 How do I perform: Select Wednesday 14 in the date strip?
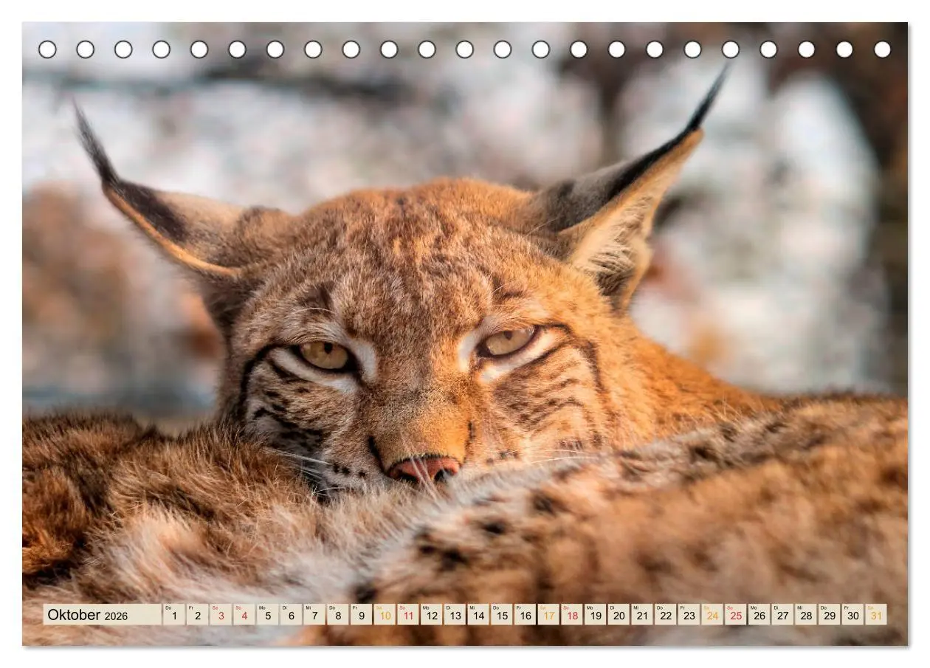(x=478, y=614)
